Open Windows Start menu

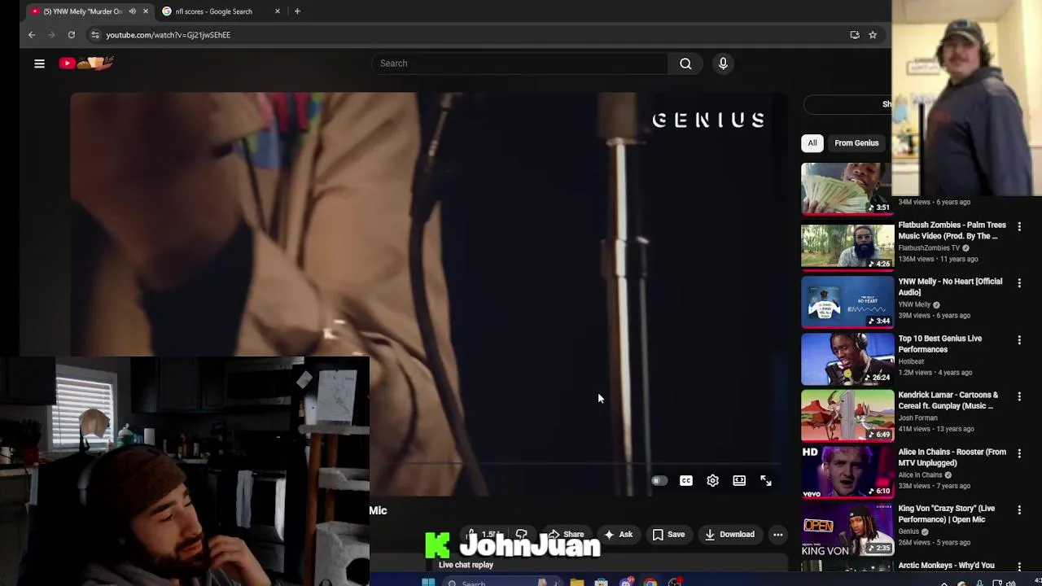pyautogui.click(x=428, y=582)
